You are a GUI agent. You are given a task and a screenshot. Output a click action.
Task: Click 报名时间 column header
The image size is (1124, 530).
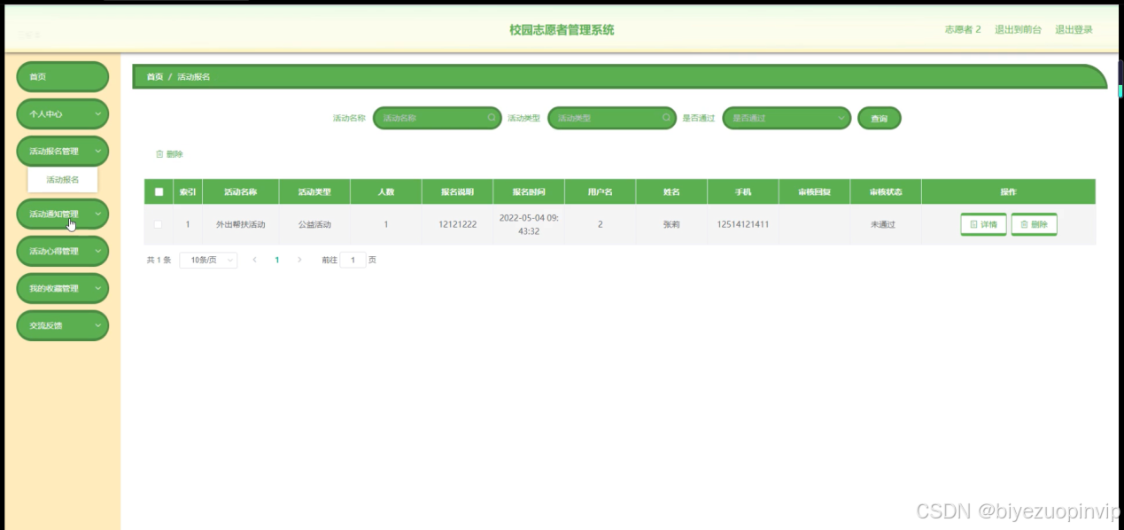[x=529, y=191]
